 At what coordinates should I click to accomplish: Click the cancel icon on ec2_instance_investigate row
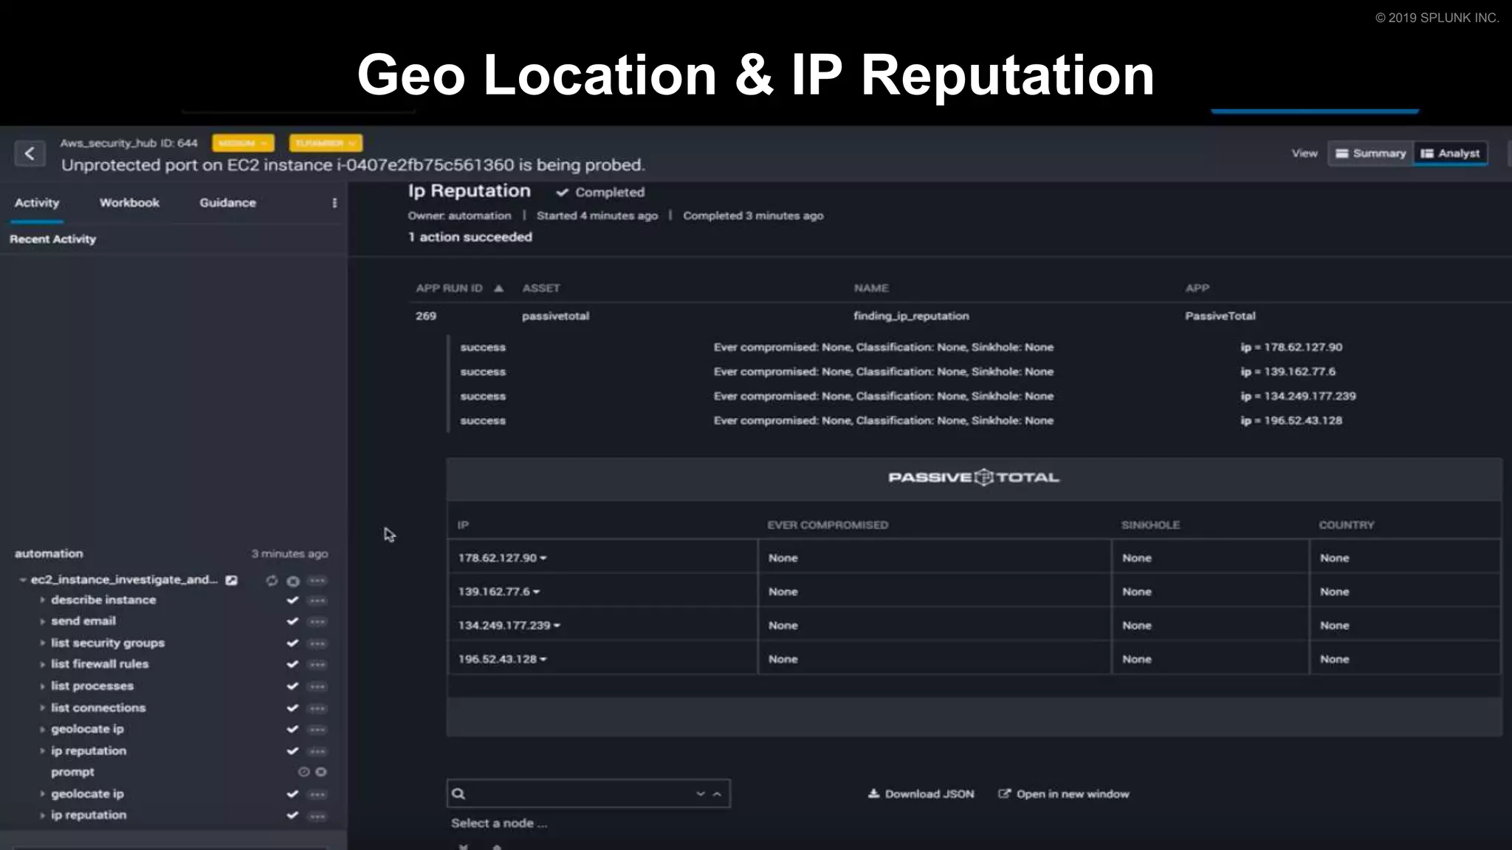point(293,581)
